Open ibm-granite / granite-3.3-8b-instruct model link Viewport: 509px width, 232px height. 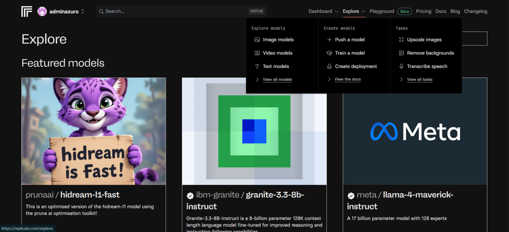245,200
